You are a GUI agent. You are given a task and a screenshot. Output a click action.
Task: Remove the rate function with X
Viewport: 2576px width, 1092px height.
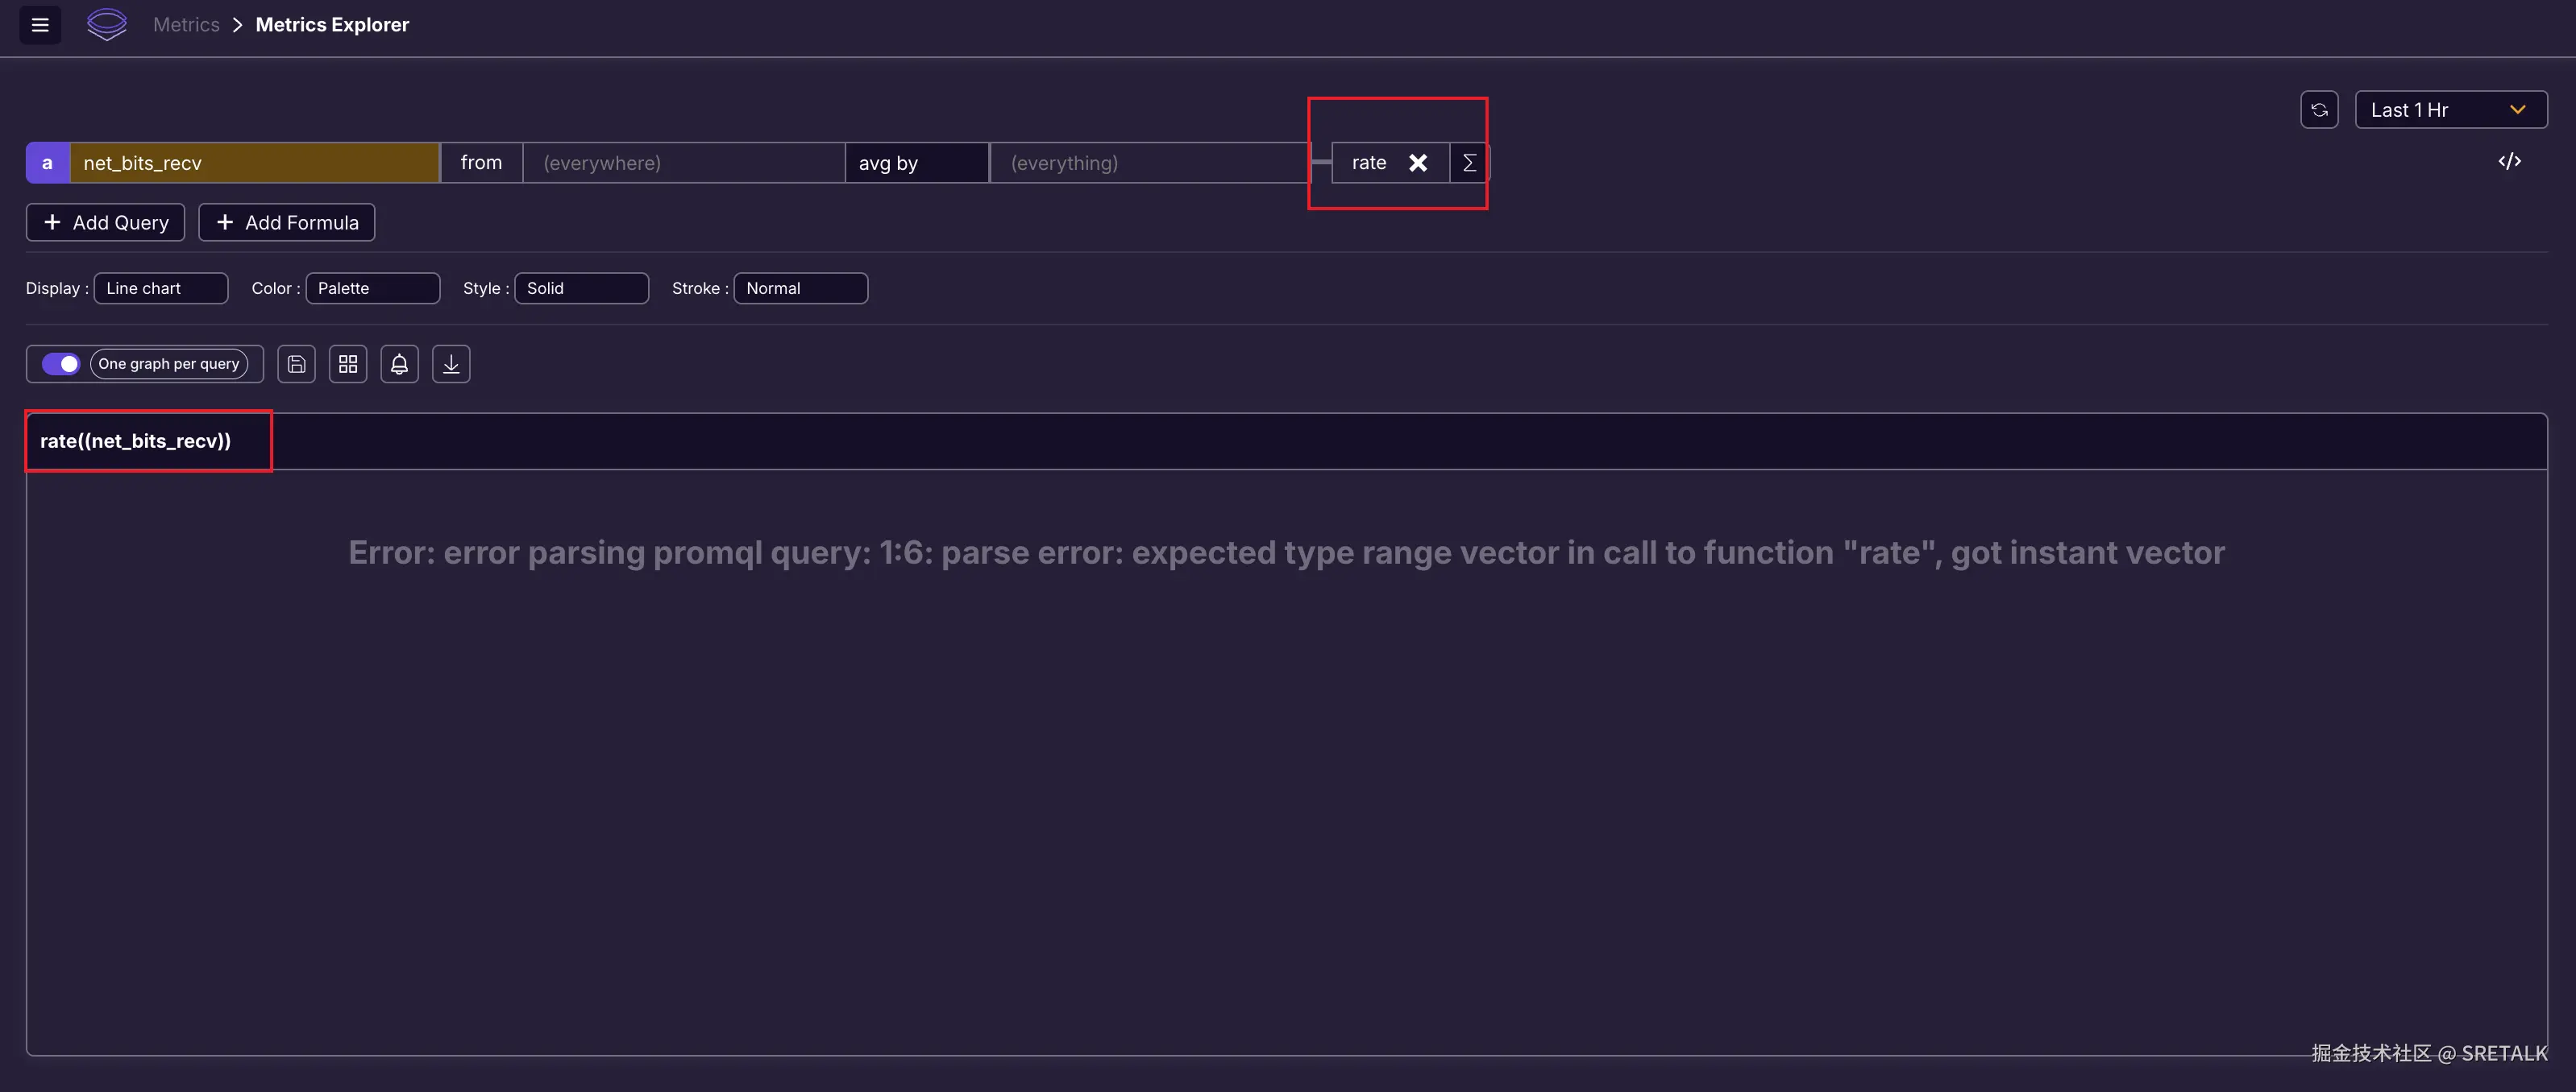point(1417,163)
